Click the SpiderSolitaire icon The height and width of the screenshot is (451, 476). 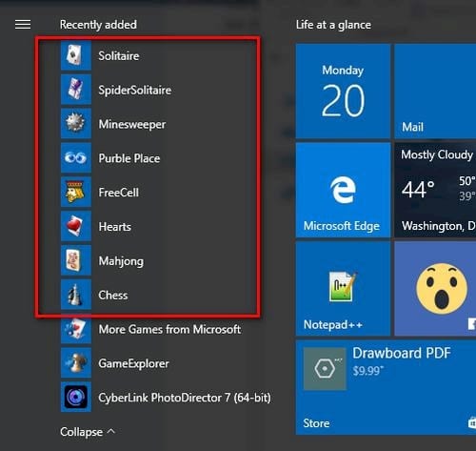(x=76, y=90)
